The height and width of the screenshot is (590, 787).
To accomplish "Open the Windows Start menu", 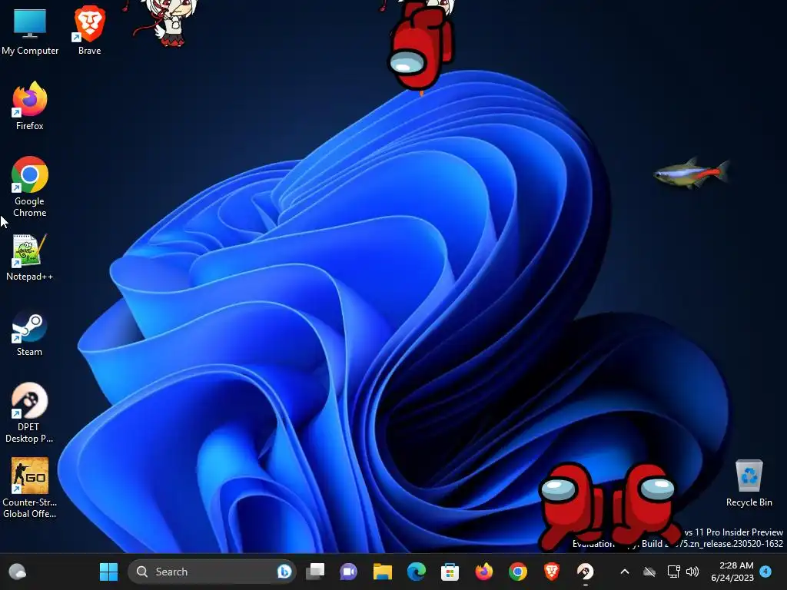I will click(108, 572).
